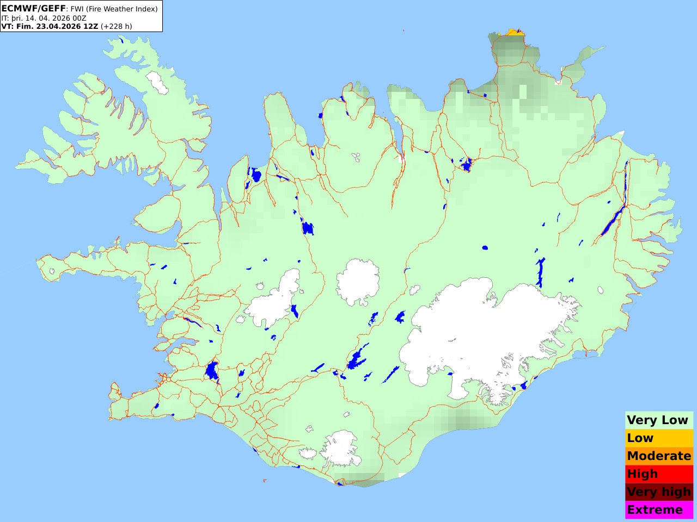Click the Moderate legend swatch
Viewport: 697px width, 522px height.
pyautogui.click(x=659, y=456)
